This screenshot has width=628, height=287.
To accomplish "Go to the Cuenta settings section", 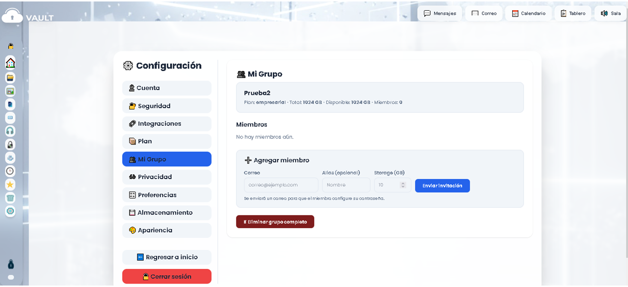I will pyautogui.click(x=167, y=88).
